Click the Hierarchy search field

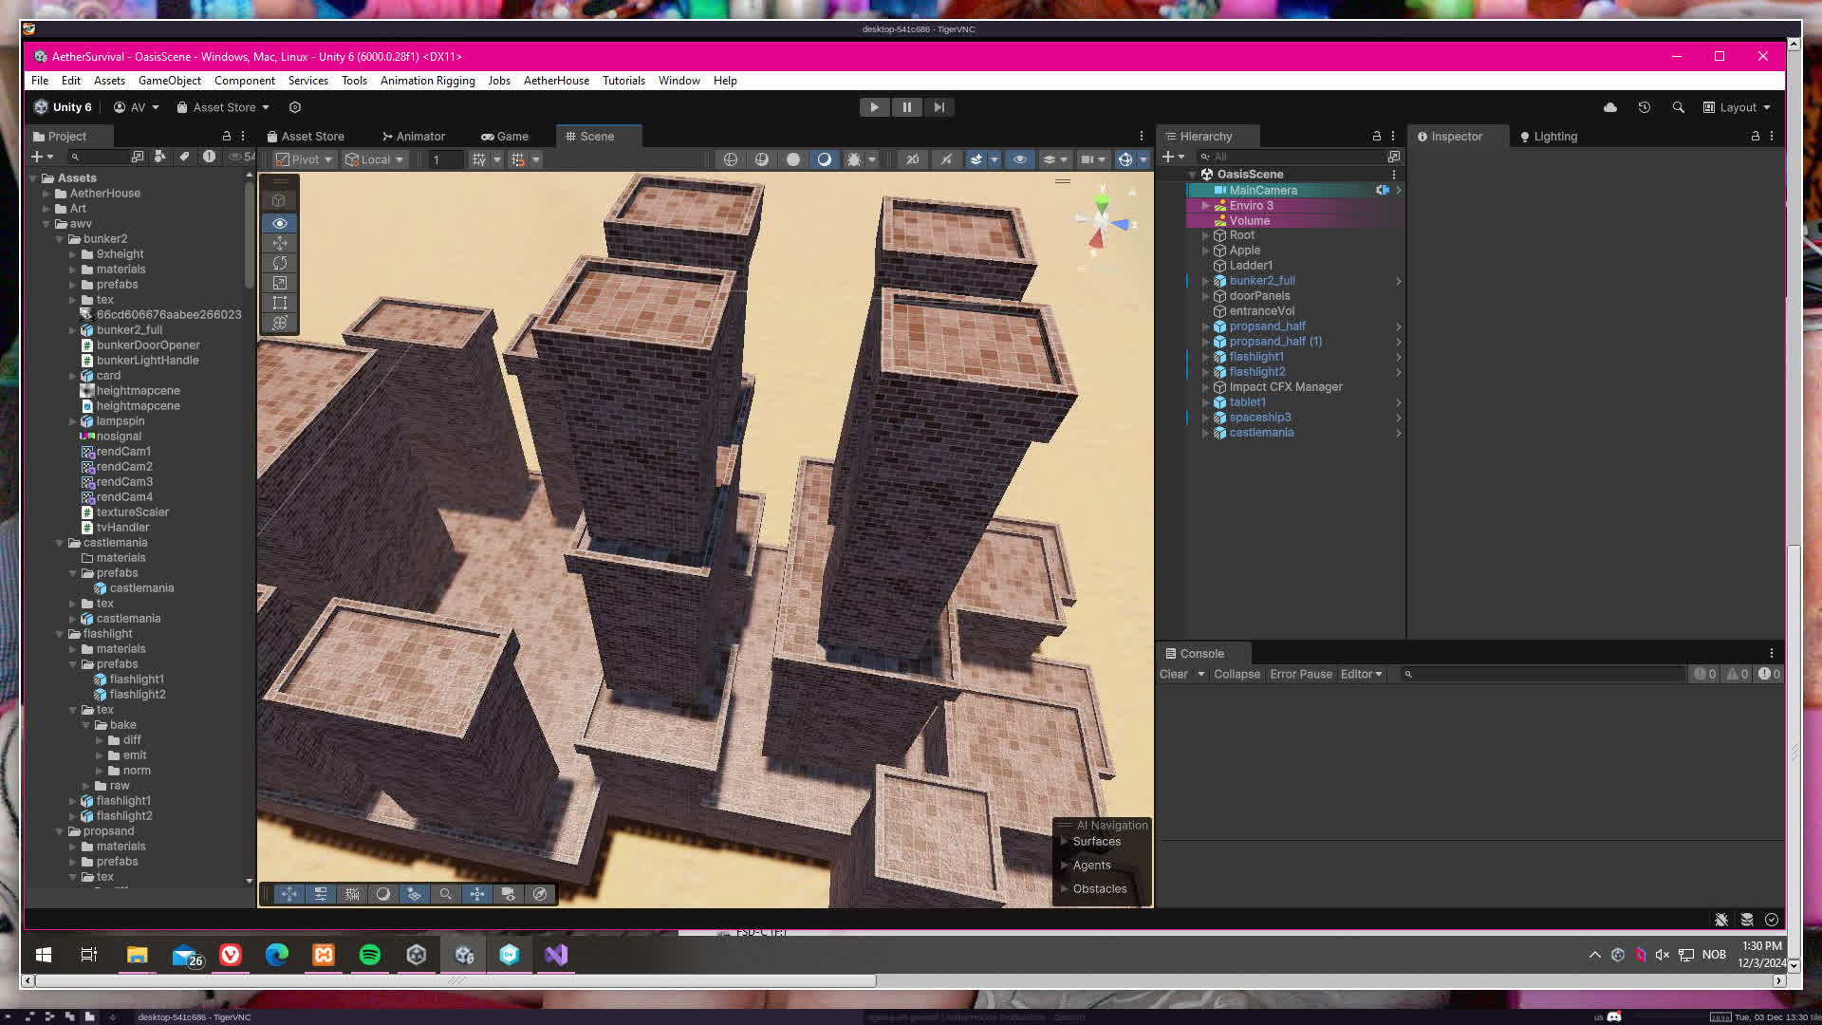tap(1291, 157)
